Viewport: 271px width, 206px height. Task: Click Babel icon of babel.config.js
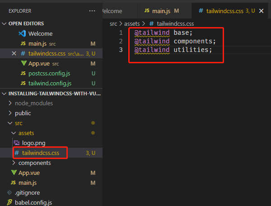tap(9, 202)
